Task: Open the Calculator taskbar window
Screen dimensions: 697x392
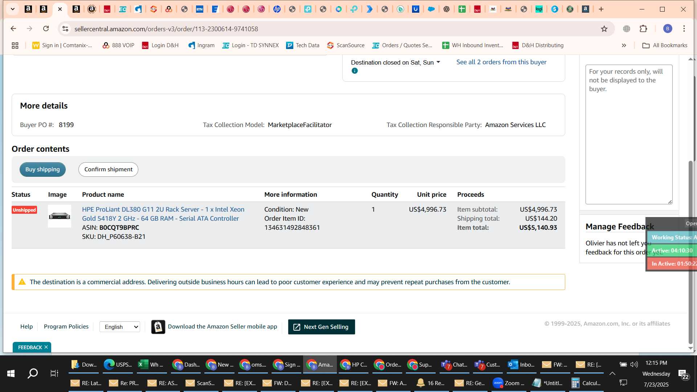Action: point(586,383)
